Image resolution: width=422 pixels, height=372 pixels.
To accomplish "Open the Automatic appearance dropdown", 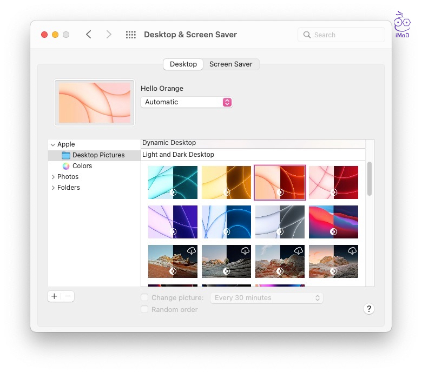I will click(x=186, y=102).
